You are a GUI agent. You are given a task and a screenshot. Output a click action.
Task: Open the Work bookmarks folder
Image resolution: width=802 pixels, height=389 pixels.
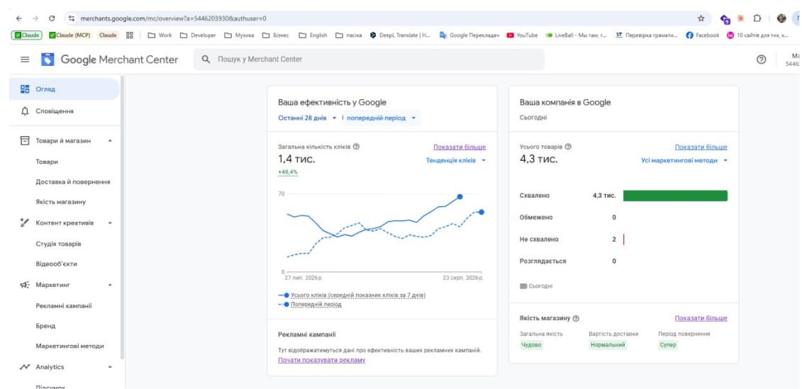[160, 35]
